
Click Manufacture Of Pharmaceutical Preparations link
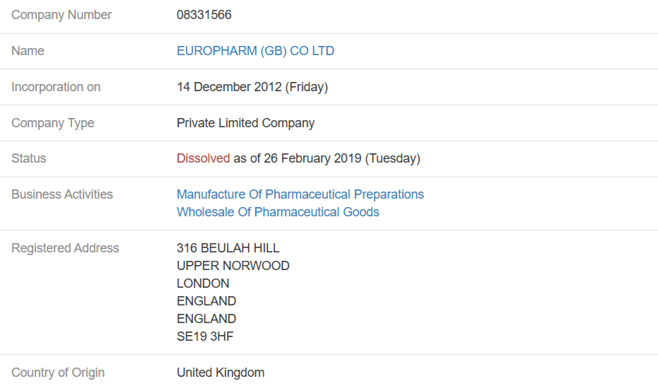point(300,194)
